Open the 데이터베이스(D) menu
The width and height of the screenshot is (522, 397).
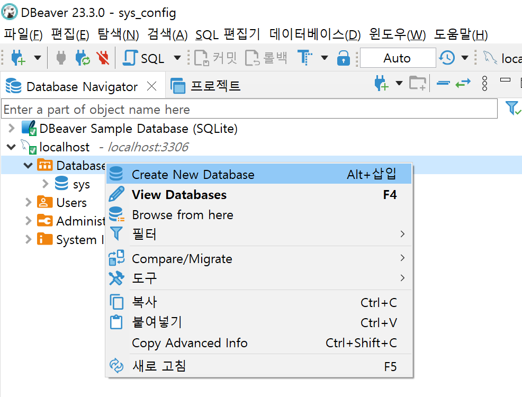(315, 34)
